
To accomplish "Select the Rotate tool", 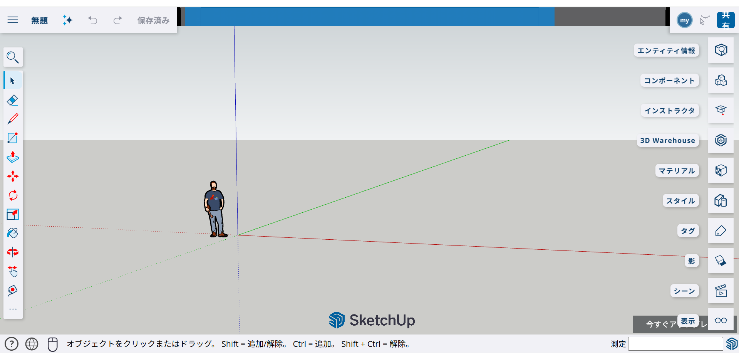I will pyautogui.click(x=13, y=195).
